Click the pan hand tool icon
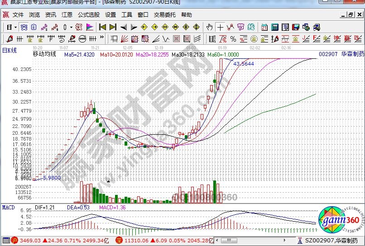This screenshot has height=246, width=365. [210, 27]
